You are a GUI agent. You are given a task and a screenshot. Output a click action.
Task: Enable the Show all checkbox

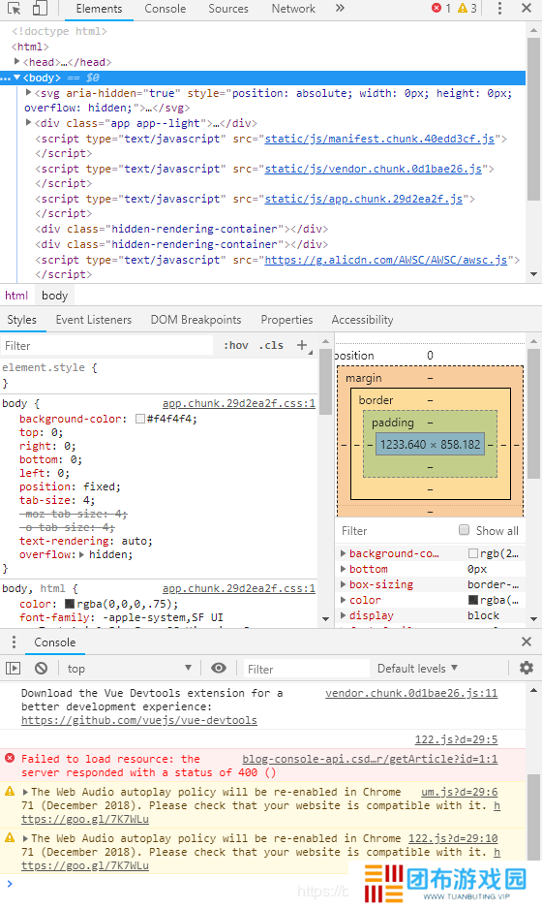(x=464, y=530)
